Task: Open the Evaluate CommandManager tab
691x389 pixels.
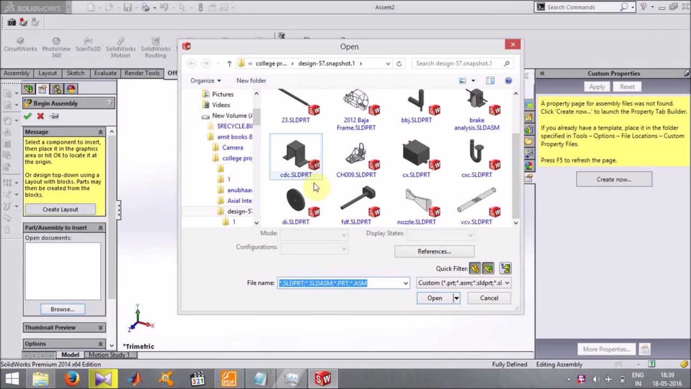Action: pos(105,73)
